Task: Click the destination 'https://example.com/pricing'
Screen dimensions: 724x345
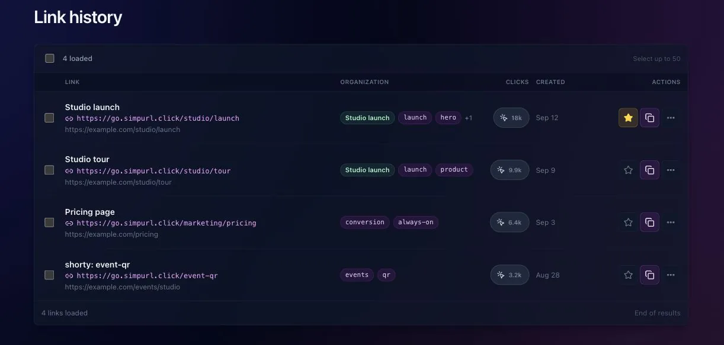Action: [x=111, y=234]
